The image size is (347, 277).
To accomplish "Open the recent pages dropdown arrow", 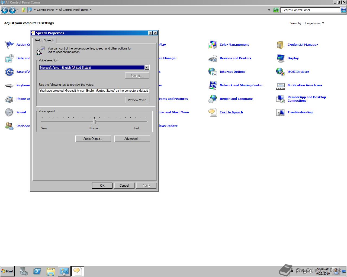I will (x=18, y=10).
